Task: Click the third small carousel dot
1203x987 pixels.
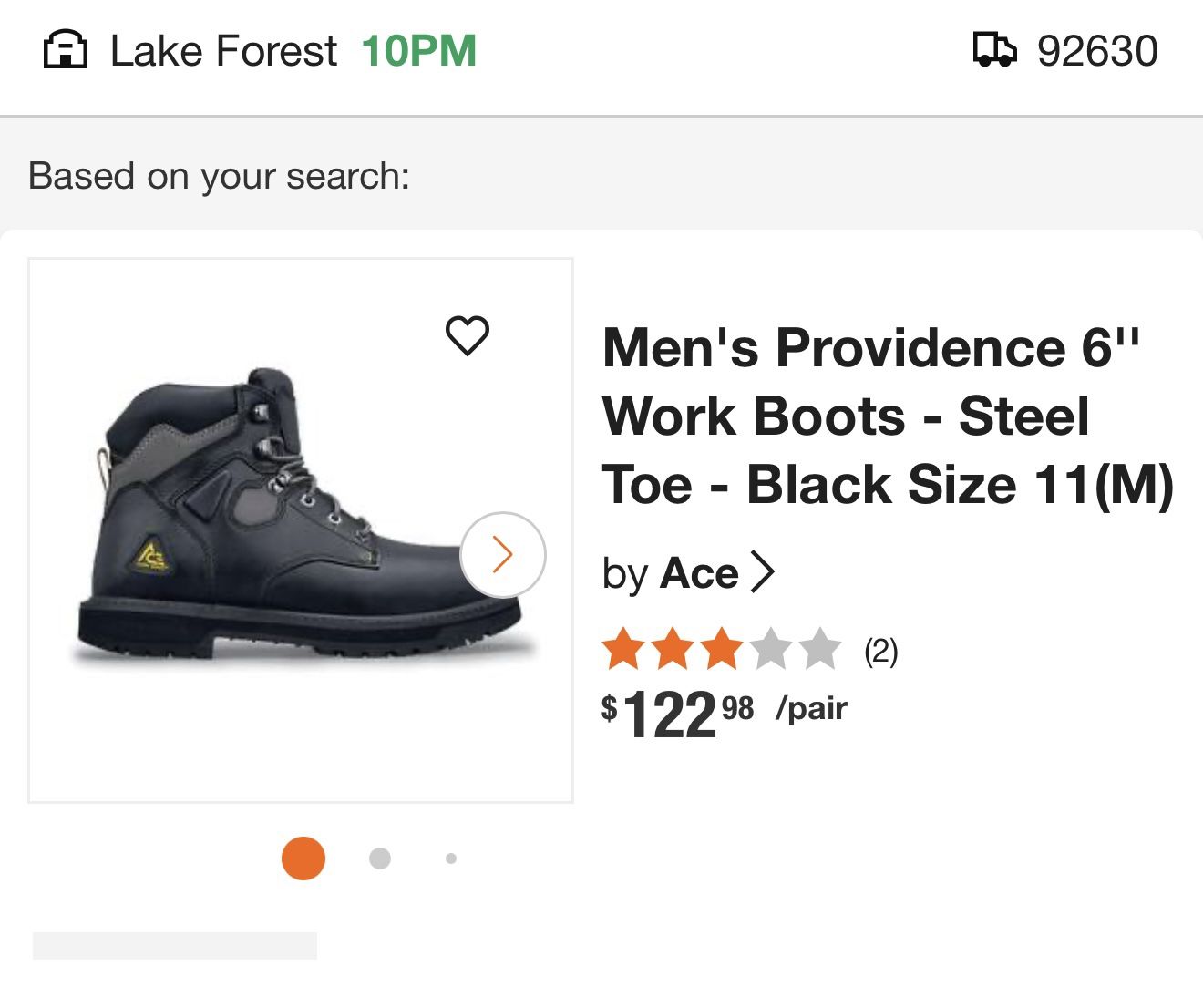Action: click(x=450, y=858)
